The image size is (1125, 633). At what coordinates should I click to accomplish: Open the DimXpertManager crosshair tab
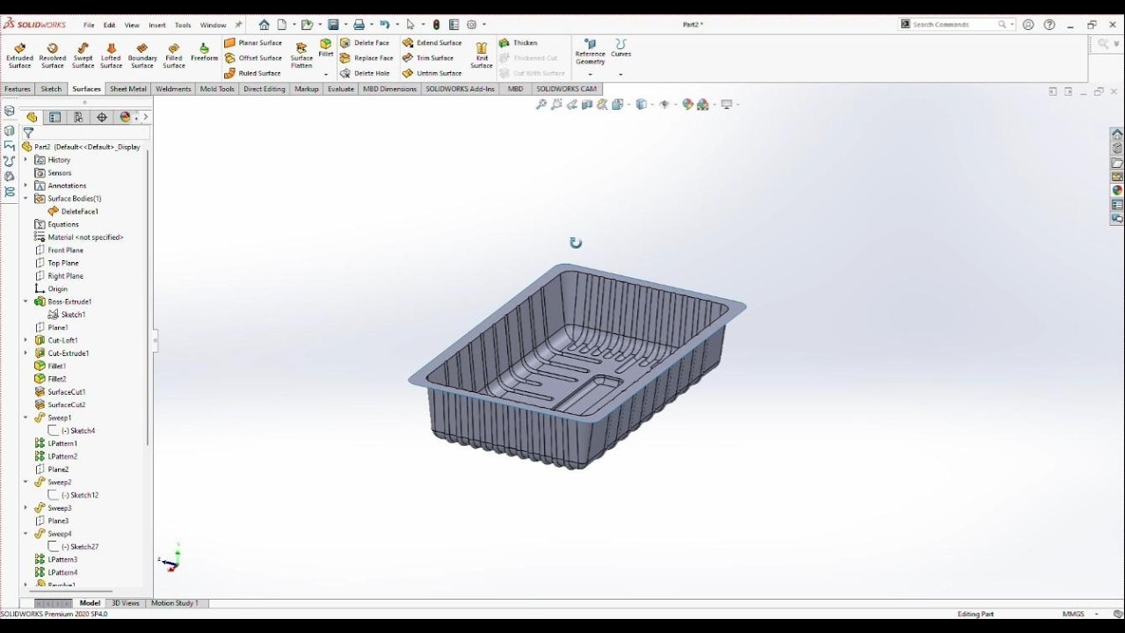(x=102, y=117)
